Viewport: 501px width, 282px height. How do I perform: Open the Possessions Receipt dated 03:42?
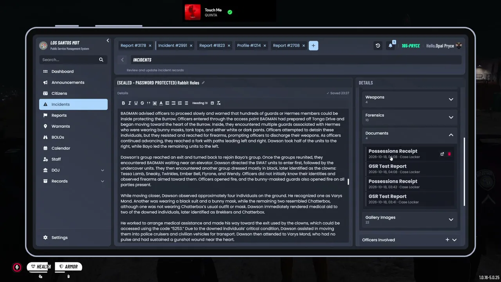click(411, 184)
